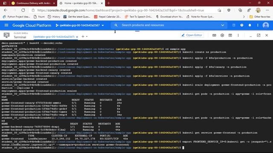
Task: Click the Google Cloud Platform logo text
Action: click(32, 25)
